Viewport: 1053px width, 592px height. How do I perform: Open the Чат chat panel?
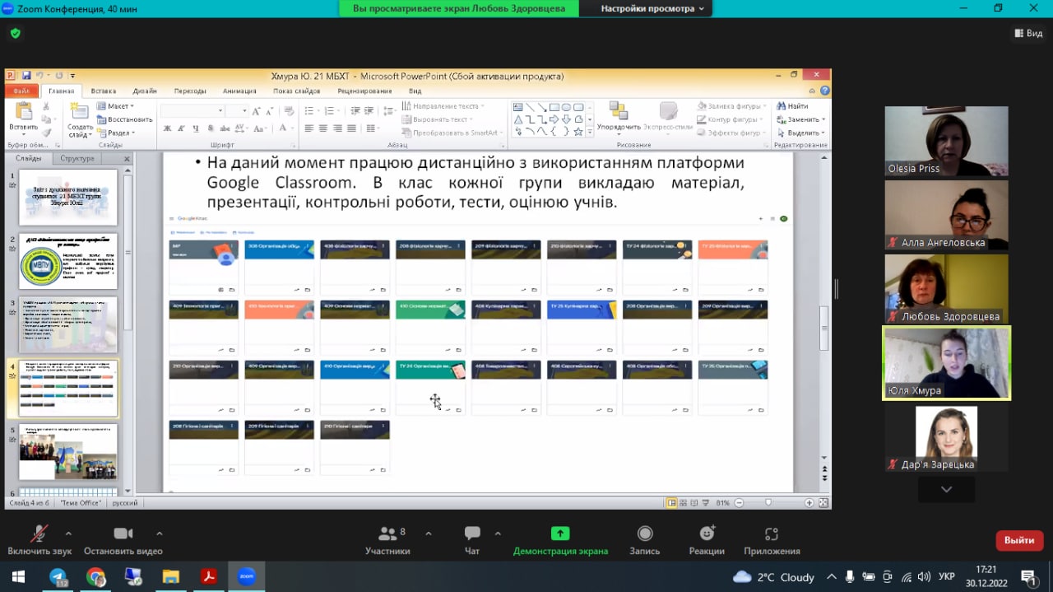point(472,541)
